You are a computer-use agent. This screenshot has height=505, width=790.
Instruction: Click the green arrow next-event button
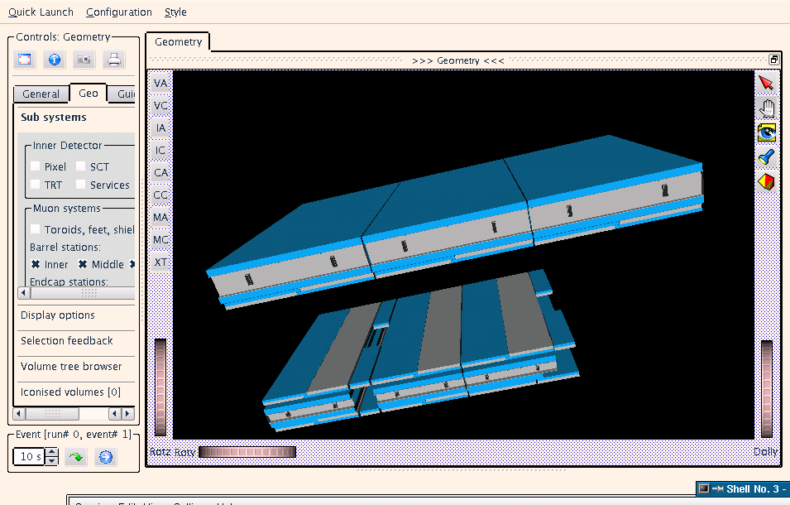[x=76, y=457]
